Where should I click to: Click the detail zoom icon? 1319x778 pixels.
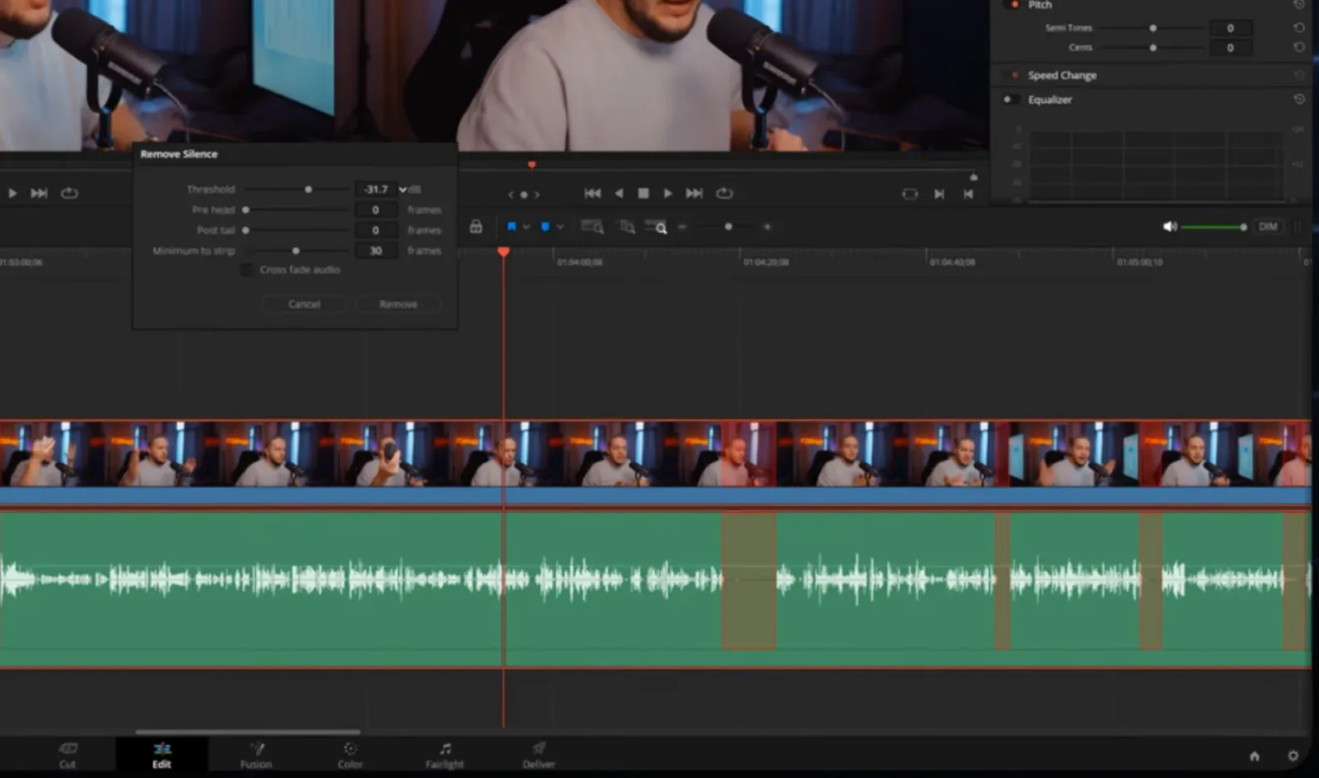coord(628,227)
